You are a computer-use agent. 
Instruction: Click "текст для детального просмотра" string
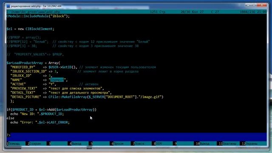point(79,93)
